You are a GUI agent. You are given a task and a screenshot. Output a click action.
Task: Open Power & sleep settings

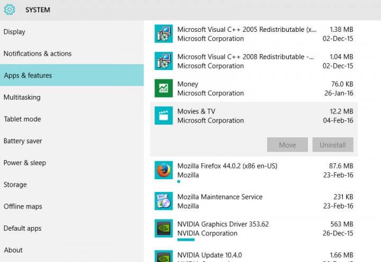(x=71, y=163)
